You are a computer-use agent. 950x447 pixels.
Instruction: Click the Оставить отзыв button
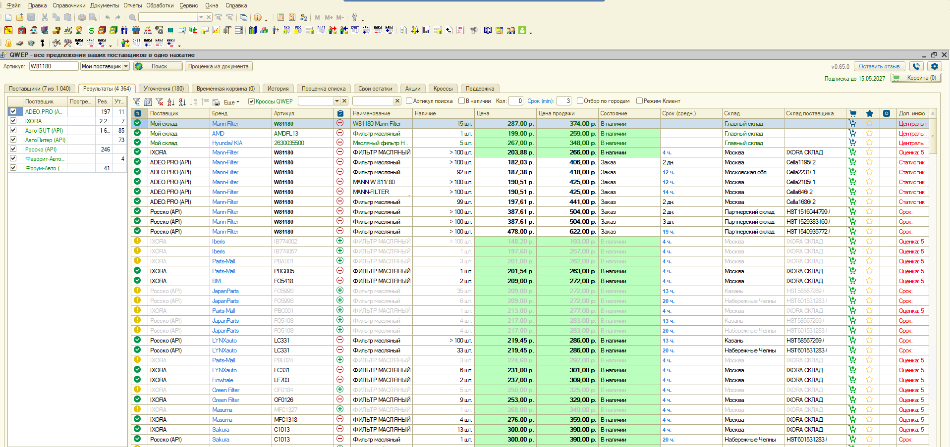[x=879, y=66]
